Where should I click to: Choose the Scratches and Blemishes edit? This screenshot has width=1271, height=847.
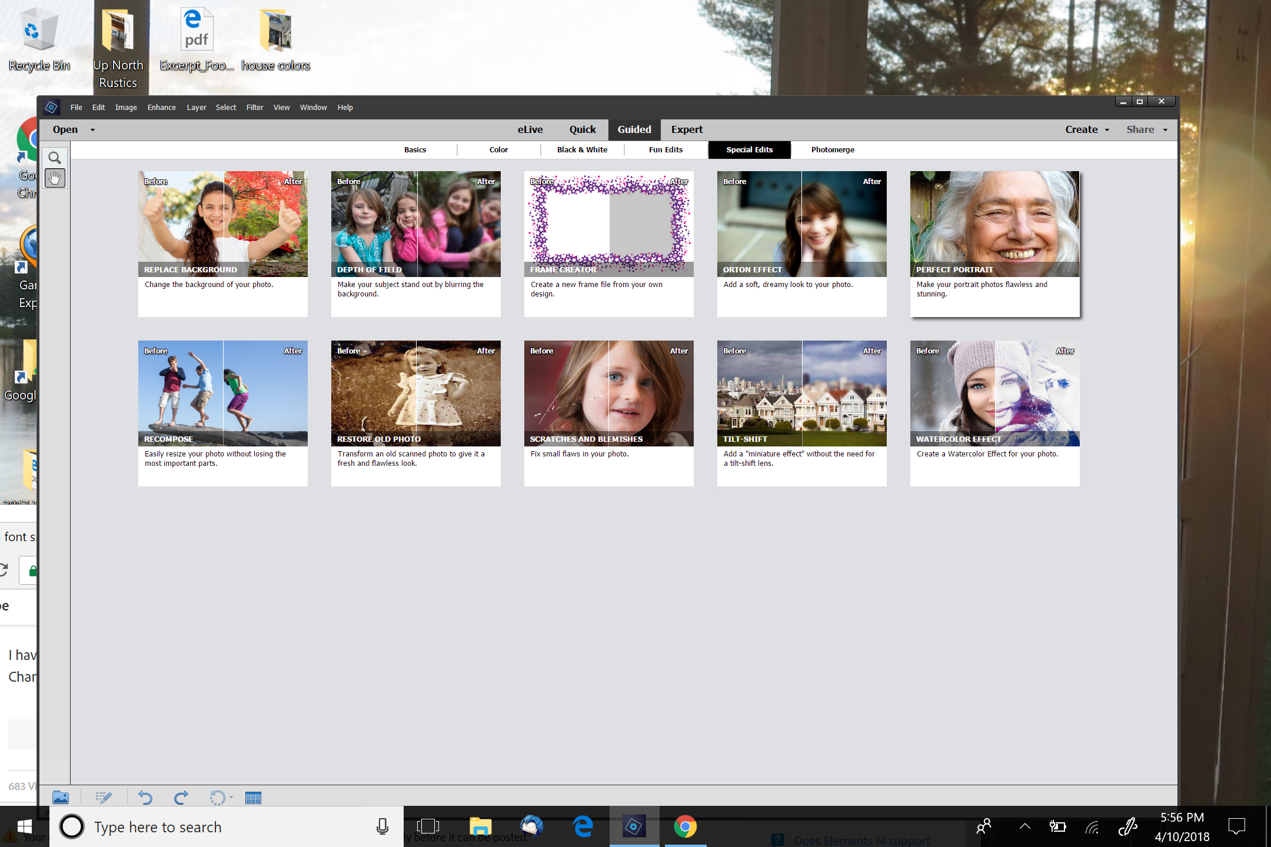pos(609,413)
